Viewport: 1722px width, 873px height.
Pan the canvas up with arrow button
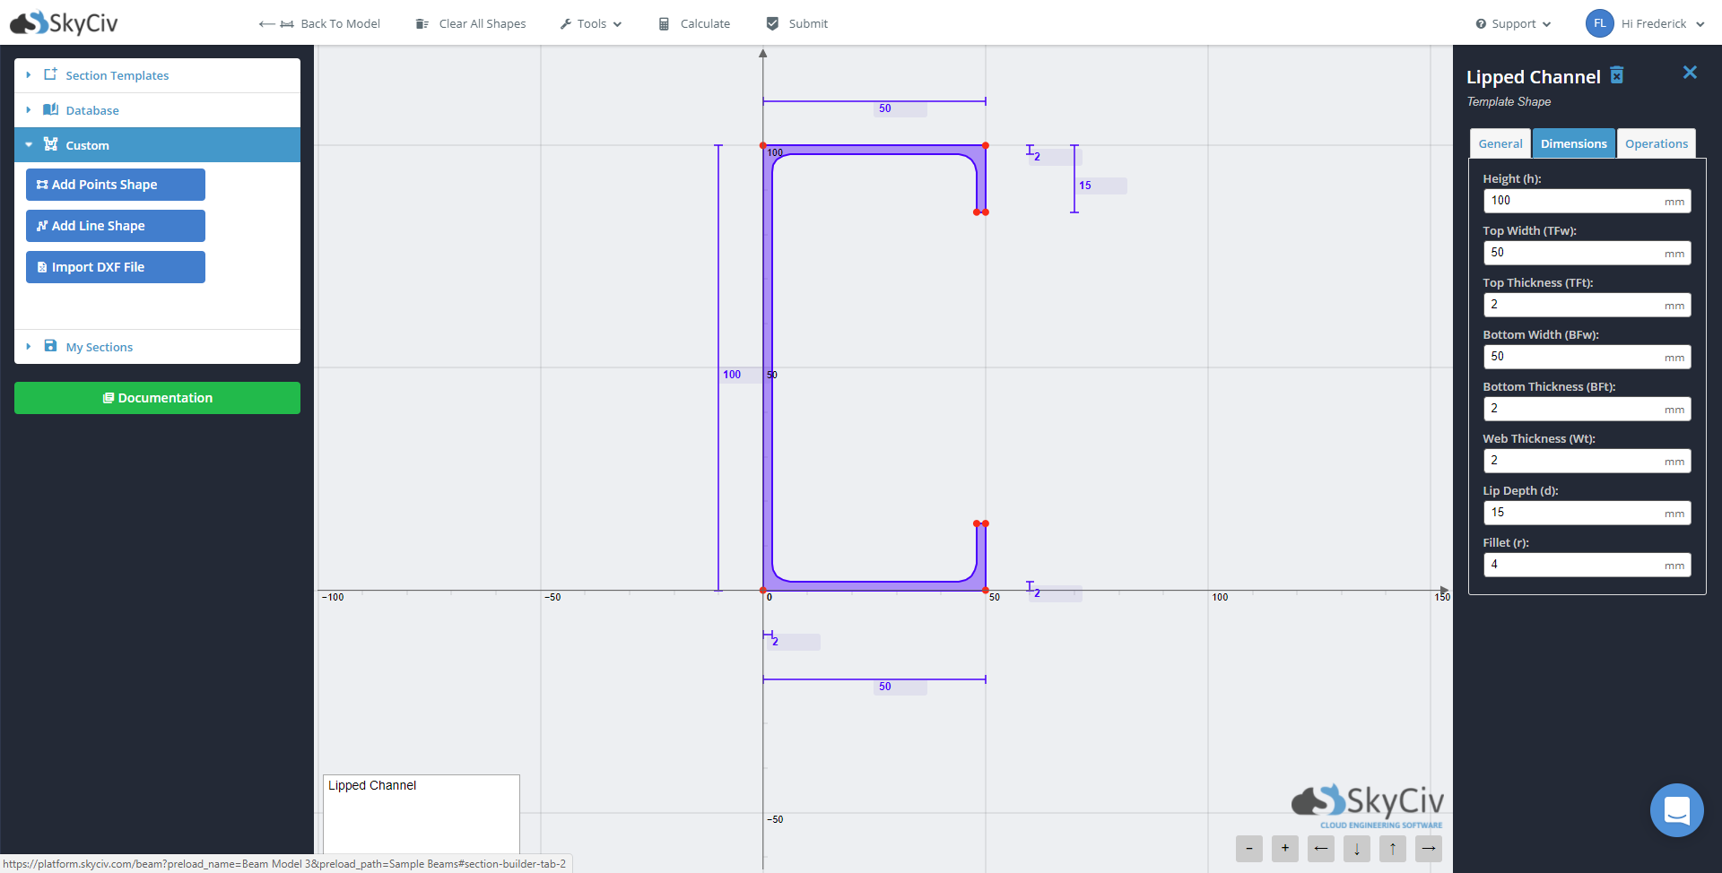tap(1392, 848)
